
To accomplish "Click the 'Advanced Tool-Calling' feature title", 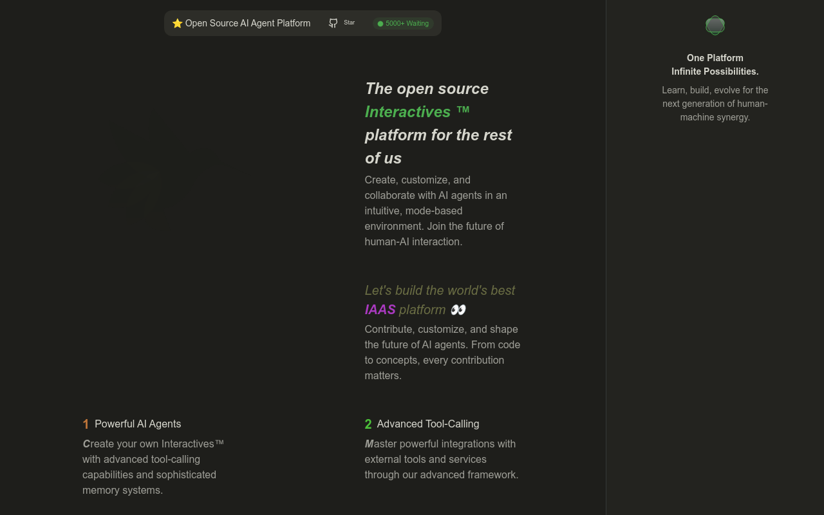I will [x=428, y=424].
